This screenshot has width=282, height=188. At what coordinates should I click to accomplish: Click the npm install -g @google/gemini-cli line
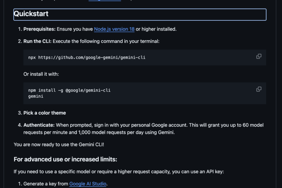[x=69, y=90]
